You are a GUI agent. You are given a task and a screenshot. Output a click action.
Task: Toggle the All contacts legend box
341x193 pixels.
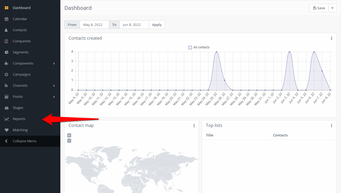pyautogui.click(x=190, y=48)
